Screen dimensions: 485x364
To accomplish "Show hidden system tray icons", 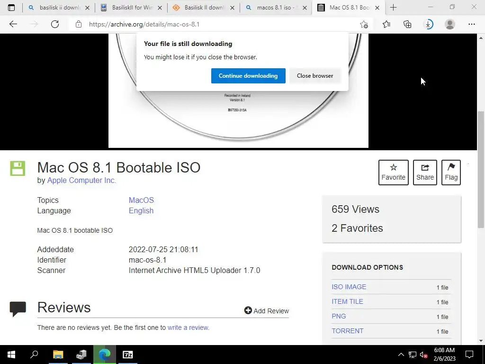I will [401, 355].
